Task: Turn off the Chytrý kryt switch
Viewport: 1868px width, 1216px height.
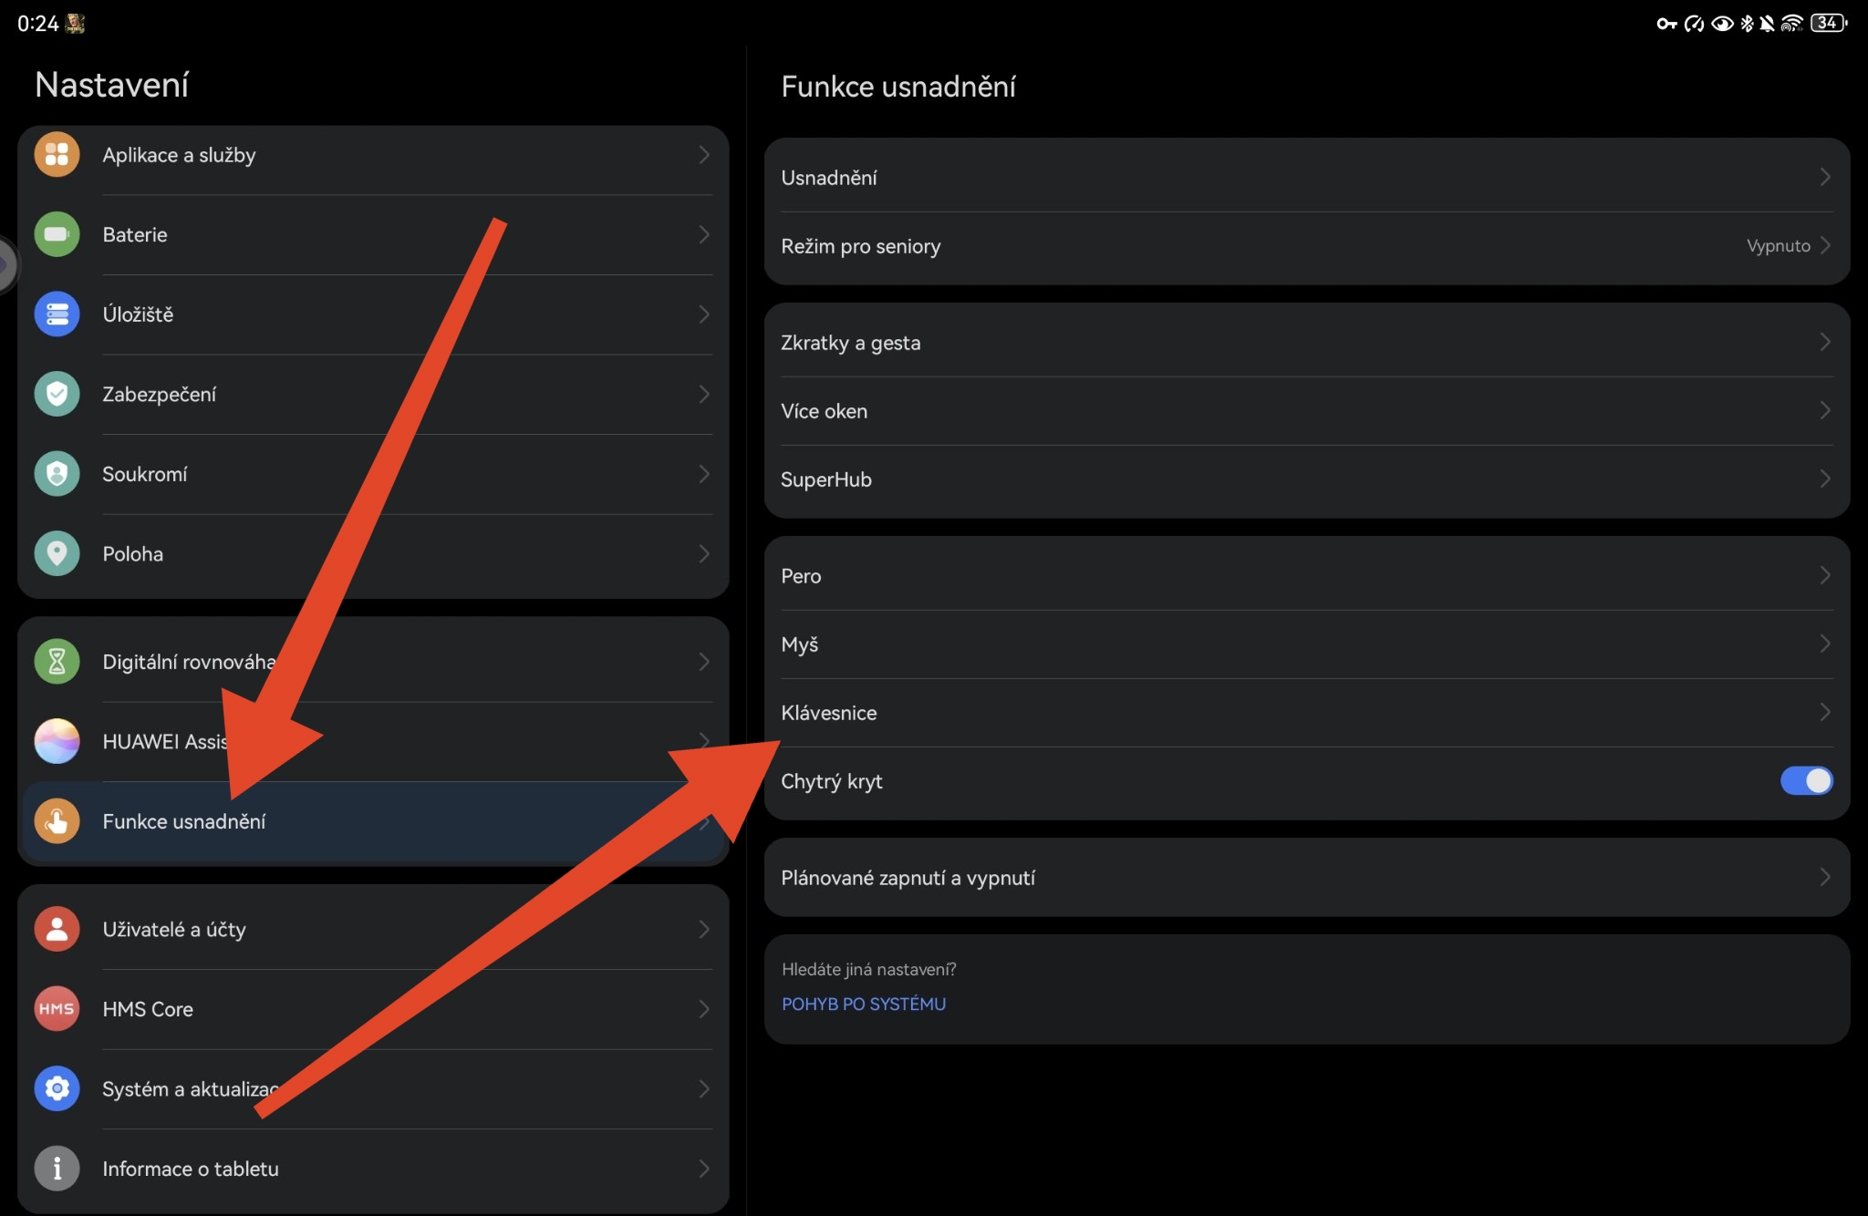Action: point(1805,781)
